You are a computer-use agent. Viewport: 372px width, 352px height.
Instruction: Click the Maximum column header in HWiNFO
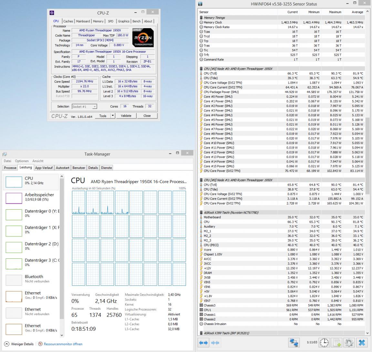pyautogui.click(x=332, y=12)
